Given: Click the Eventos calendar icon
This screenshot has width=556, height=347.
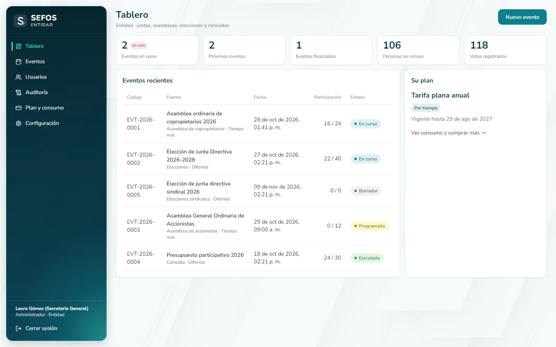Looking at the screenshot, I should tap(19, 62).
